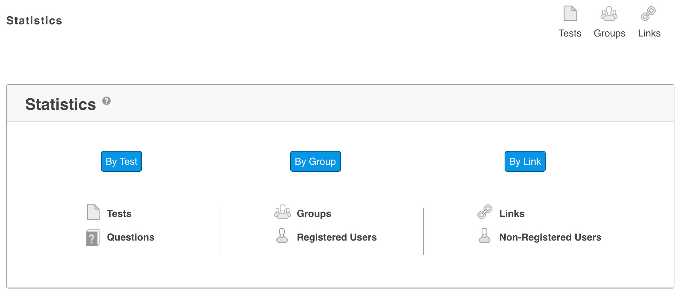
Task: Click the user icon beside Non-Registered Users
Action: pos(484,236)
